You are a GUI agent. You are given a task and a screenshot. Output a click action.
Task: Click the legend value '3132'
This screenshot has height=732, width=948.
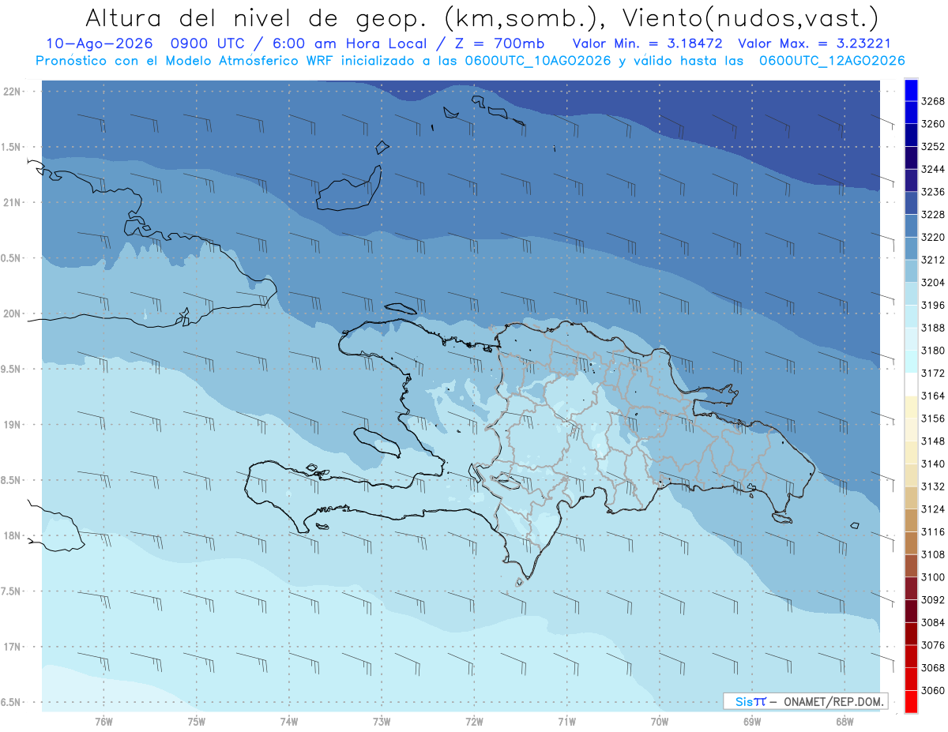click(933, 486)
